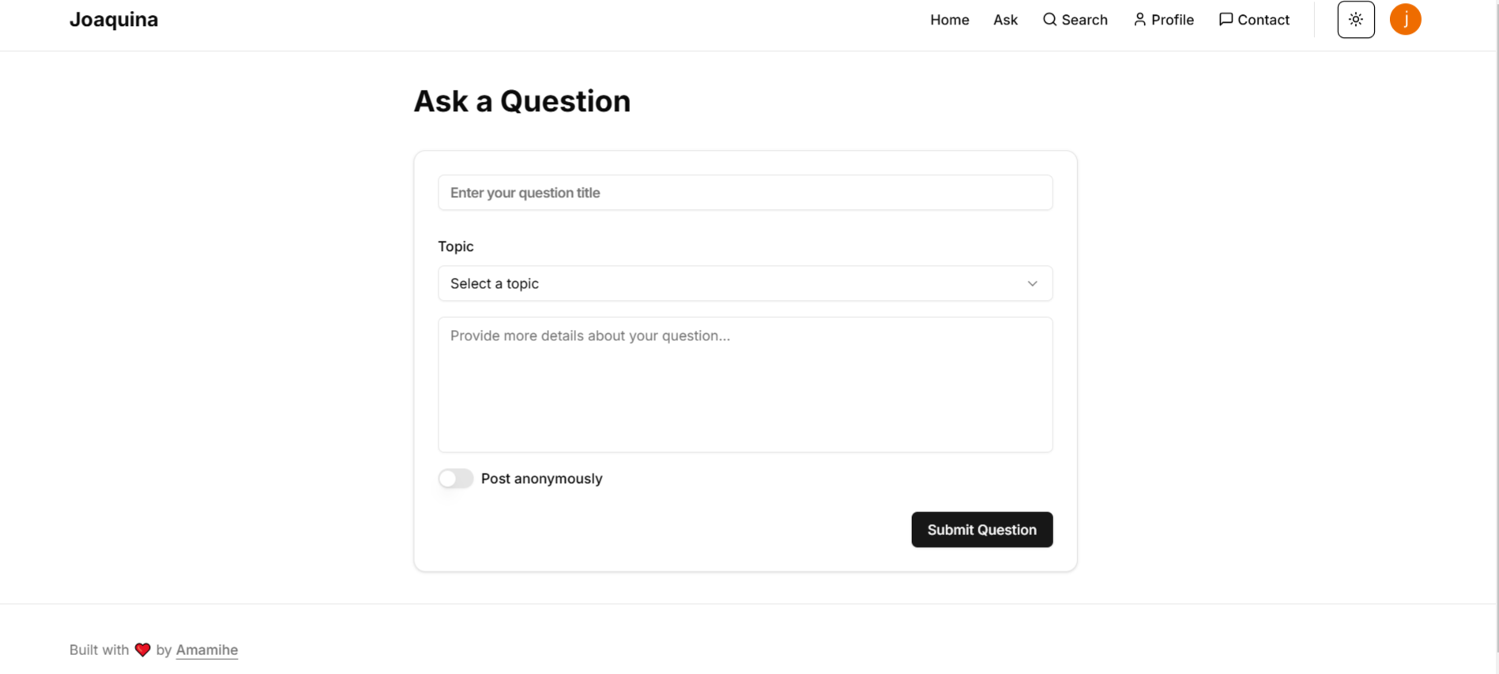Visit the Amamihe footer link
The image size is (1499, 674).
pos(207,650)
